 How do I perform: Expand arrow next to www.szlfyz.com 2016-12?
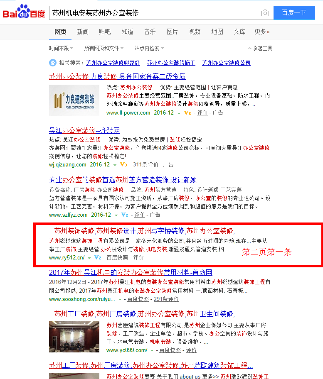[x=116, y=215]
